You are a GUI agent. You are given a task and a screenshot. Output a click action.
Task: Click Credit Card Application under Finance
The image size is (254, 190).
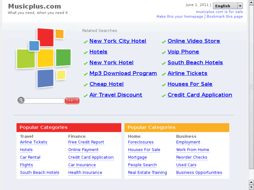coord(91,157)
